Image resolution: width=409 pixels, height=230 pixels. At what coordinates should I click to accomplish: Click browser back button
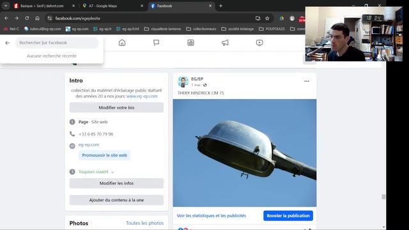tap(6, 19)
